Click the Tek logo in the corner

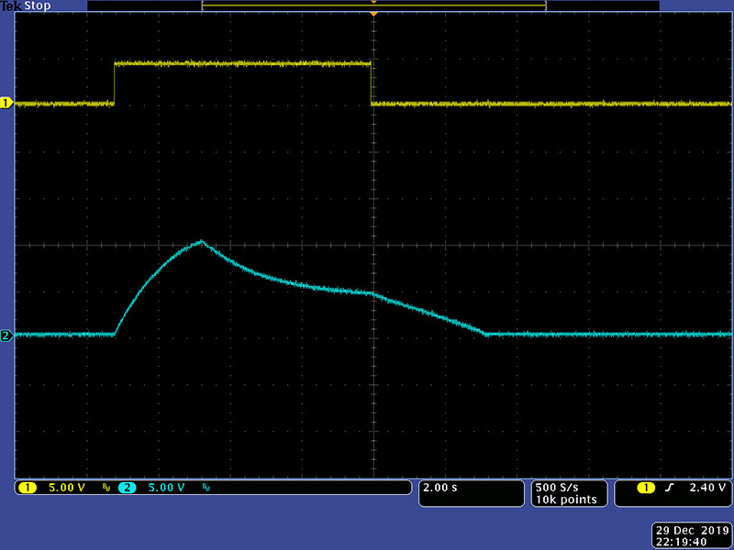[x=11, y=5]
